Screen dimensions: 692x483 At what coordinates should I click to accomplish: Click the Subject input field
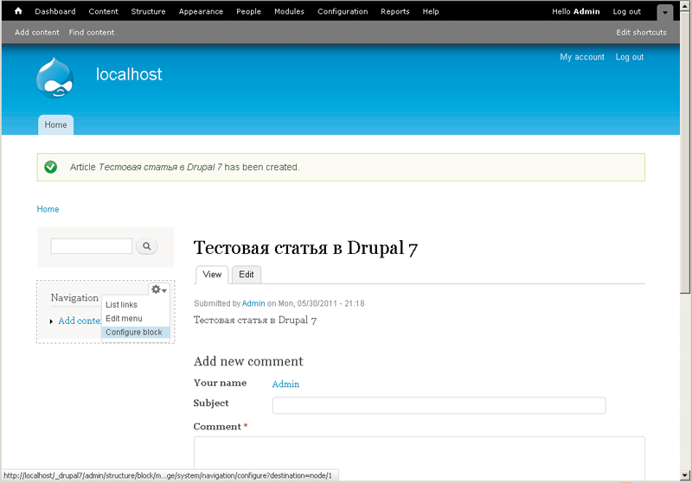point(439,405)
